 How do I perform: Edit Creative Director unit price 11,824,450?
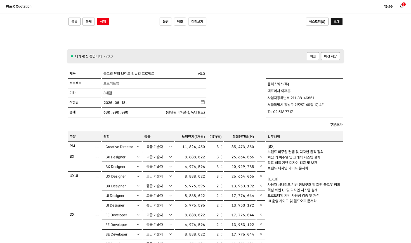pos(191,147)
